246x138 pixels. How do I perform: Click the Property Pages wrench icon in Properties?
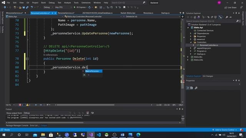coord(196,88)
